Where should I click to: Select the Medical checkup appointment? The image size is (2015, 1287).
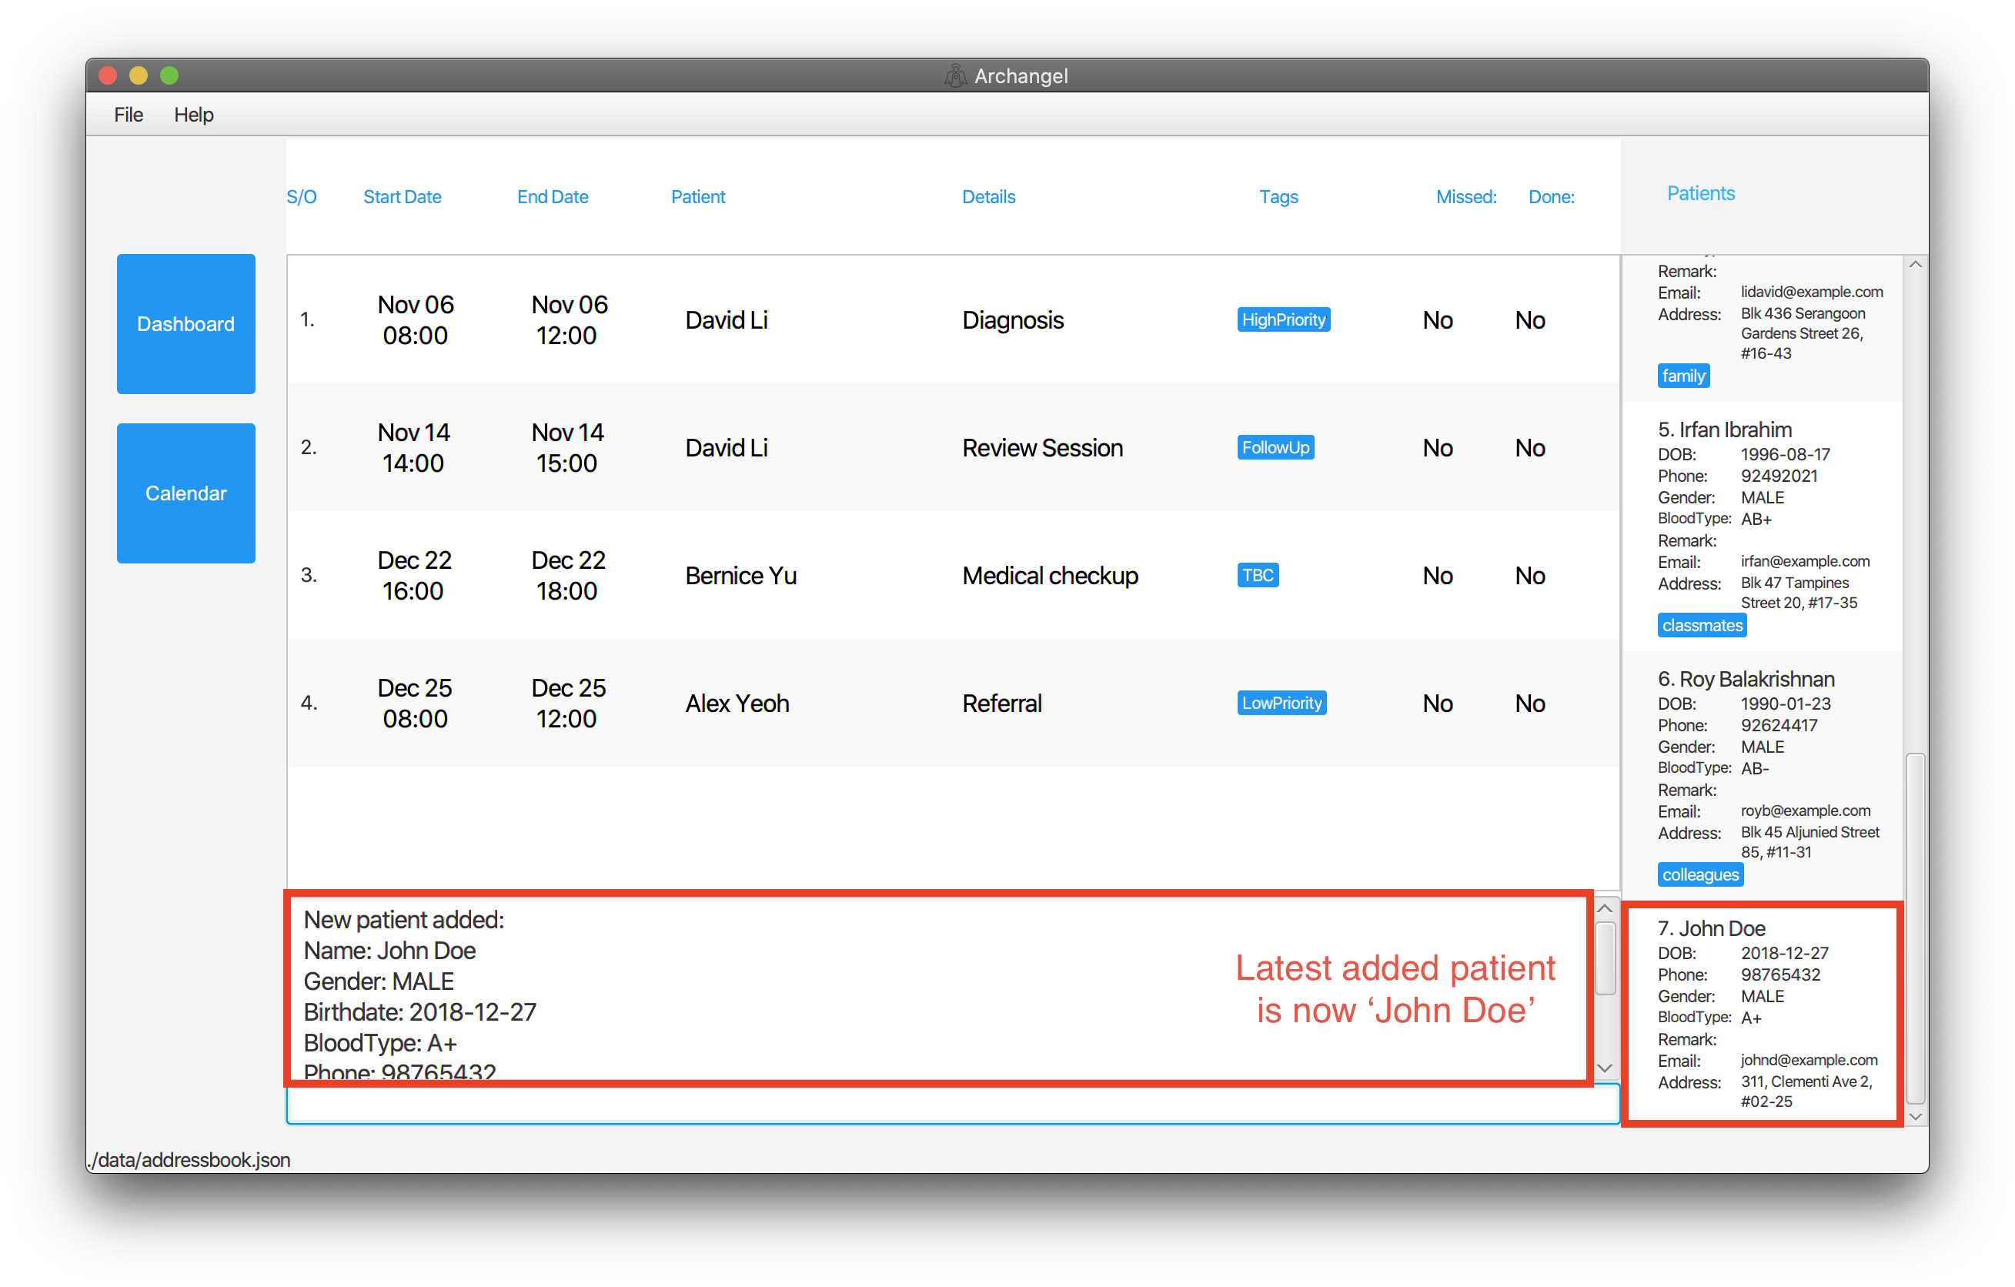click(x=952, y=575)
